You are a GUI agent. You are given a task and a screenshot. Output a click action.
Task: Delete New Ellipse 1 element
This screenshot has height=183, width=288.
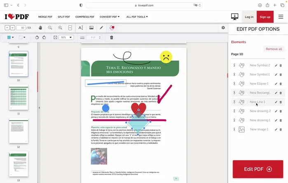pos(281,84)
